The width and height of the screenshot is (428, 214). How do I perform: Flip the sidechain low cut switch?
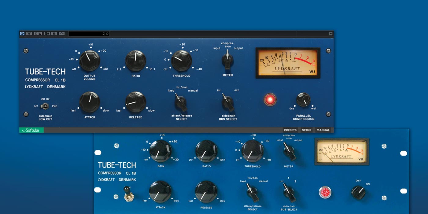click(45, 106)
